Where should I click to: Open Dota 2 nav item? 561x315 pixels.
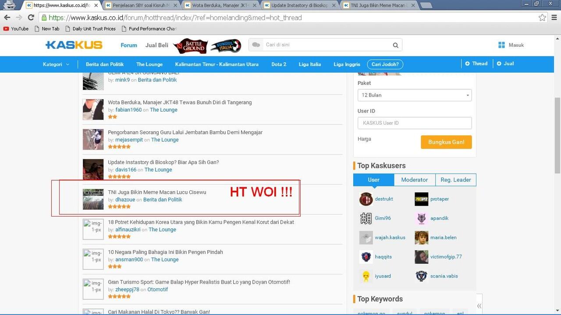279,64
